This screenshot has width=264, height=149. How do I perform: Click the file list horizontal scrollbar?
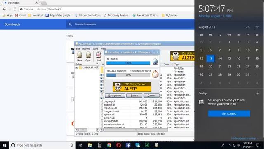[x=136, y=130]
